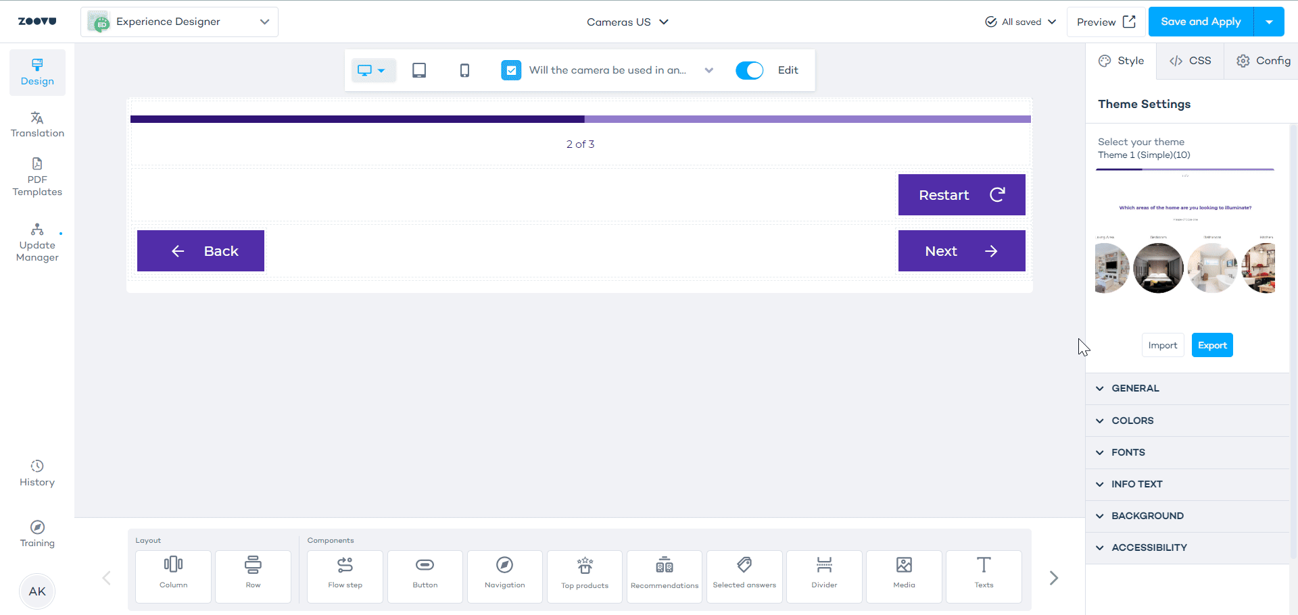Open the Cameras US project dropdown
Screen dimensions: 1298x615
coord(627,22)
